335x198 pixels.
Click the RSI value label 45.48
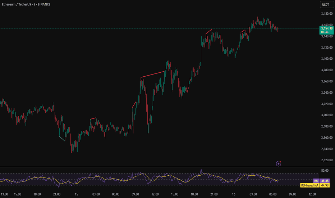click(x=325, y=181)
